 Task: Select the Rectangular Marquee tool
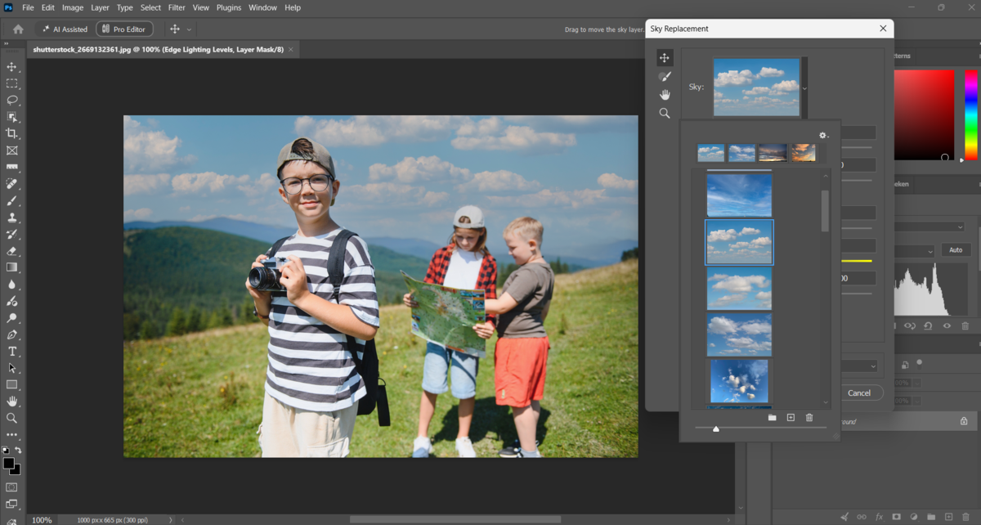11,83
